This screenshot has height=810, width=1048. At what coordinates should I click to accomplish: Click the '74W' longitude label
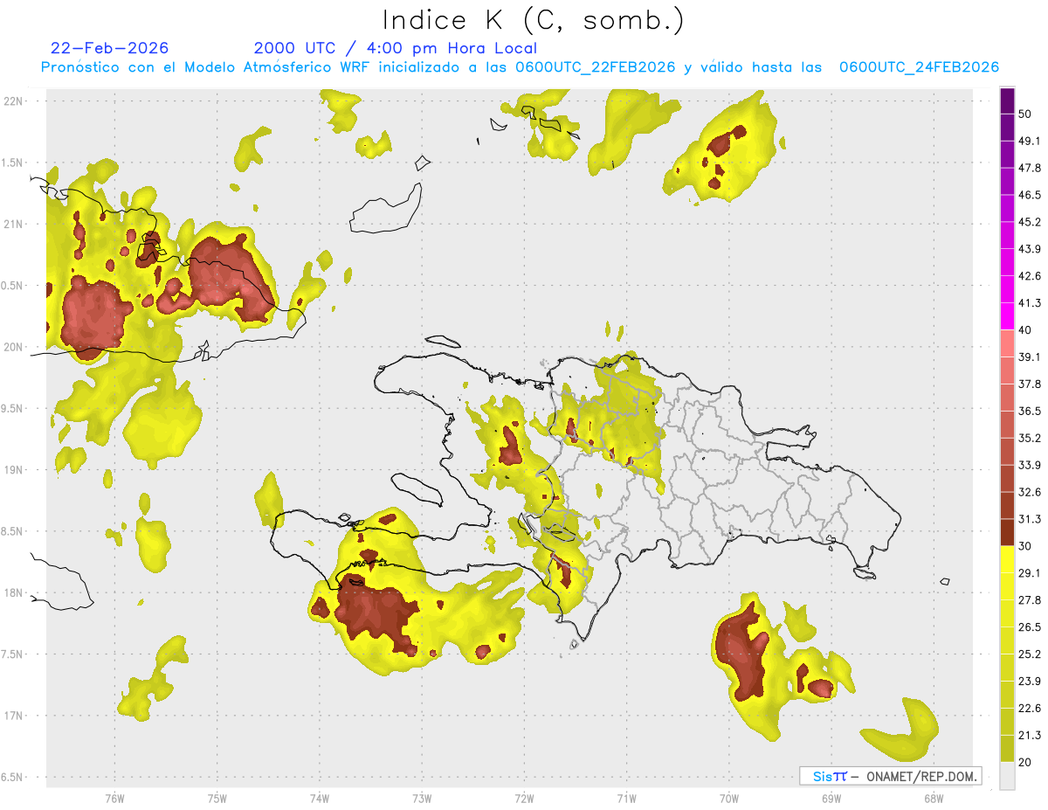tap(320, 798)
